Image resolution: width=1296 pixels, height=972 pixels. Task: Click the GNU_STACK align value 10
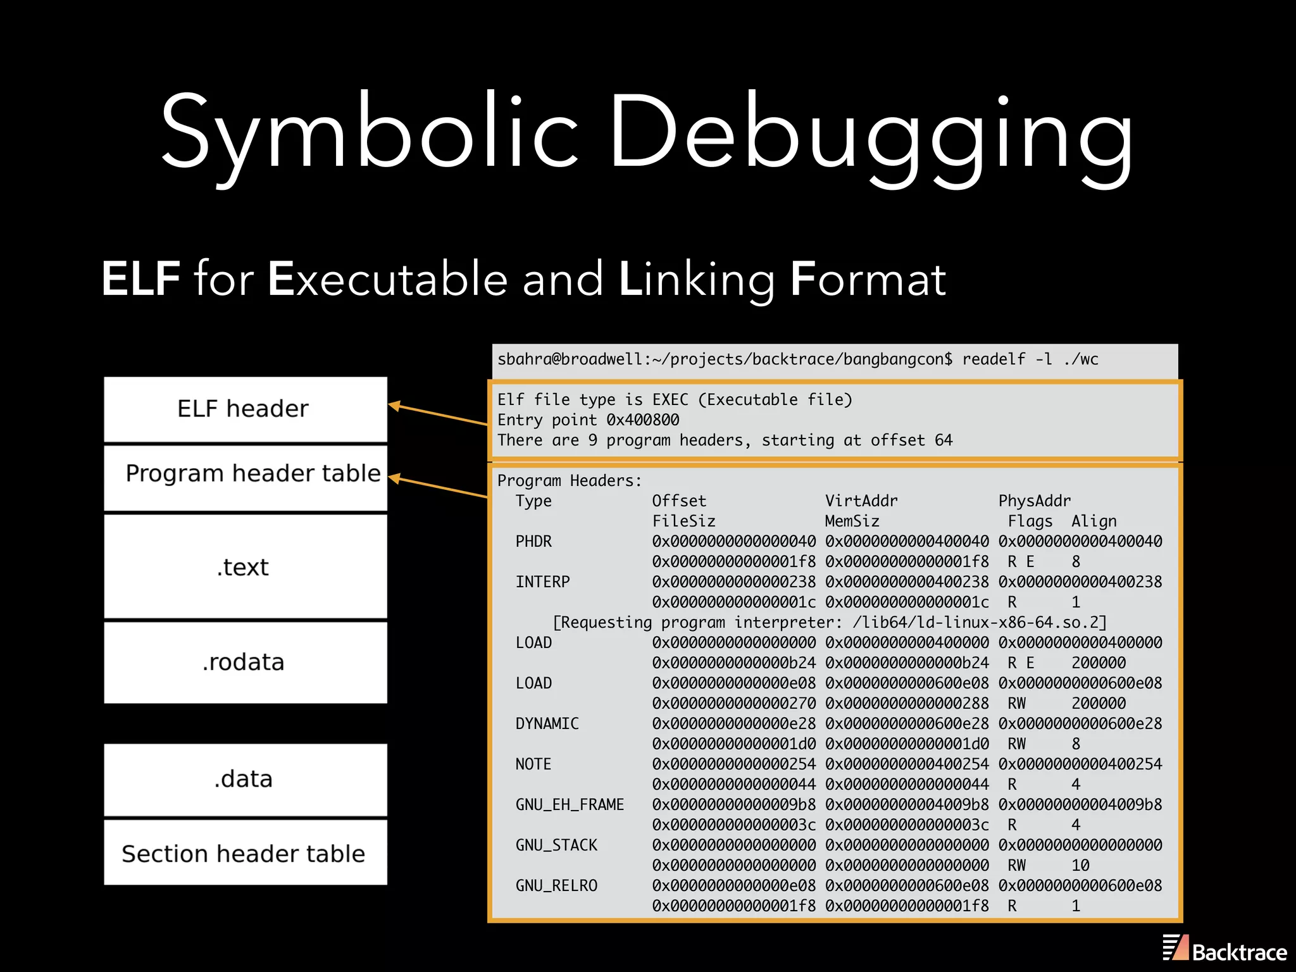coord(1080,866)
